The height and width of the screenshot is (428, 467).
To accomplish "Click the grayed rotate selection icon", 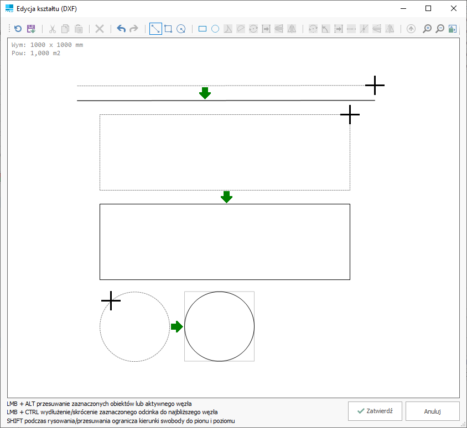I will tap(253, 29).
